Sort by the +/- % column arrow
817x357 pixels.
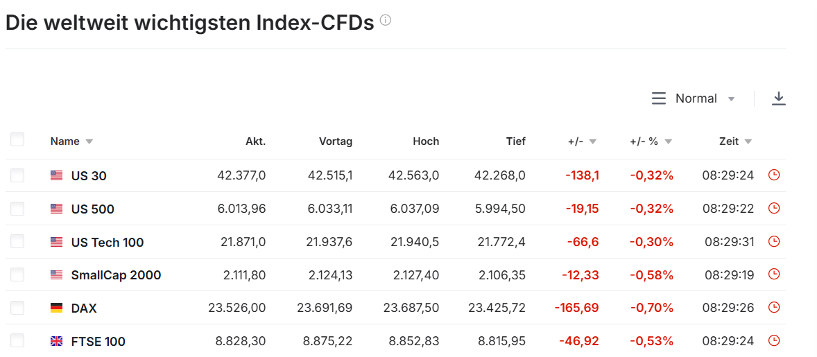[668, 141]
